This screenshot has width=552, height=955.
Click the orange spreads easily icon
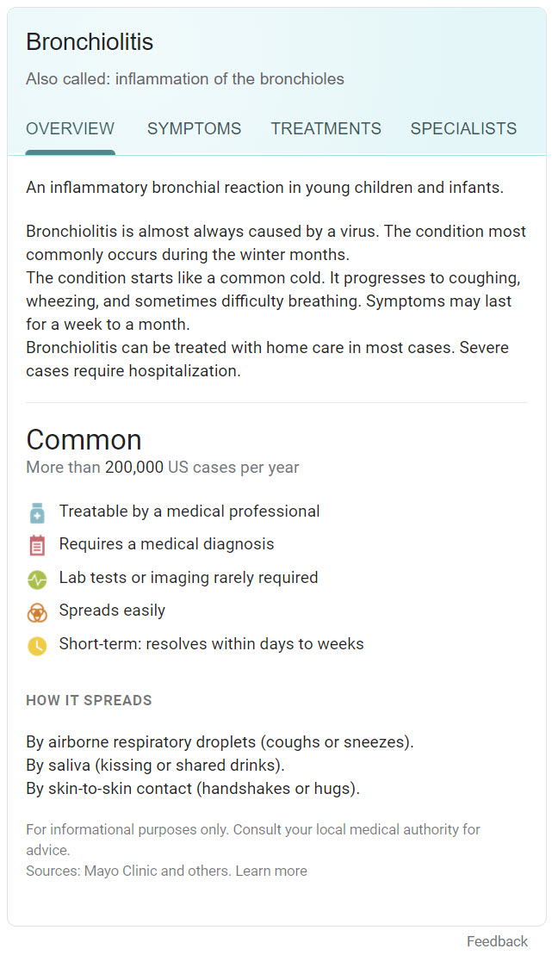click(37, 611)
